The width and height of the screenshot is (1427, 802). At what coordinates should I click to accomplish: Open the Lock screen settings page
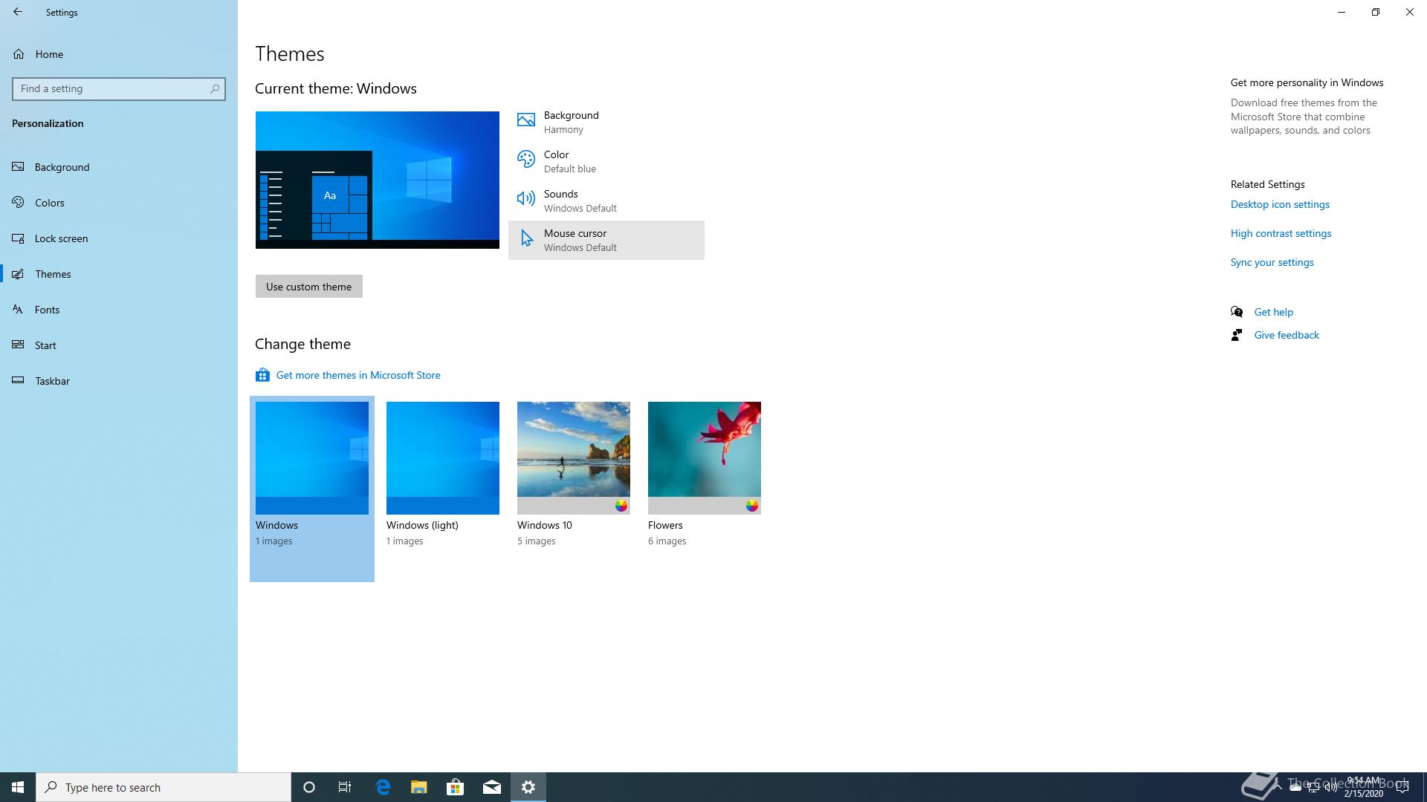pyautogui.click(x=61, y=238)
